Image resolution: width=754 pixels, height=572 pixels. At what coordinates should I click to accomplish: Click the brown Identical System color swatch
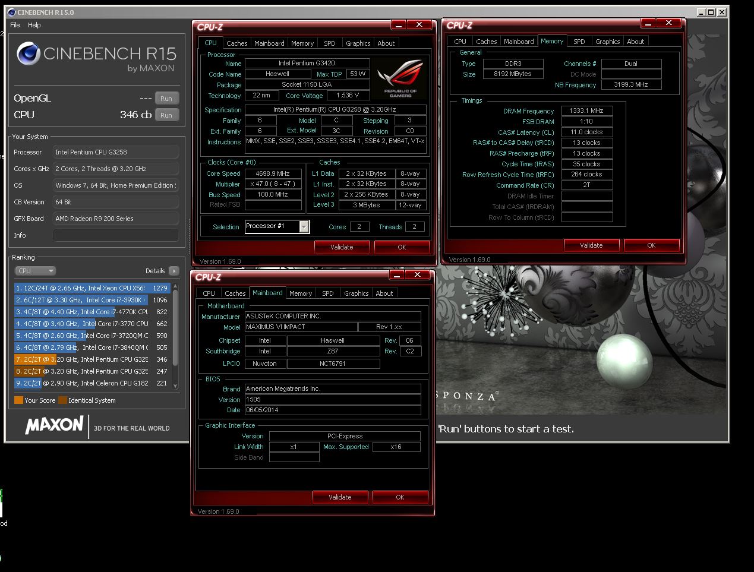[62, 400]
